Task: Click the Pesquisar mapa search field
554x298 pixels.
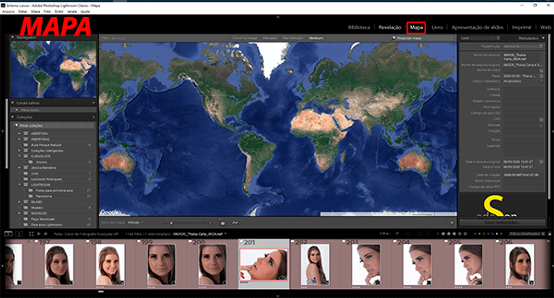Action: (x=423, y=38)
